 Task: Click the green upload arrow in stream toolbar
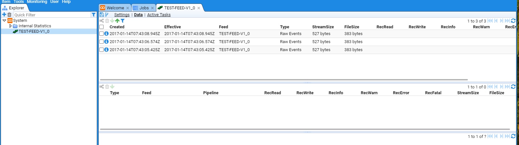[117, 21]
